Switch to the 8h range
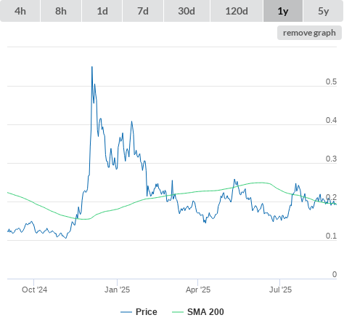This screenshot has height=331, width=344. (x=61, y=11)
